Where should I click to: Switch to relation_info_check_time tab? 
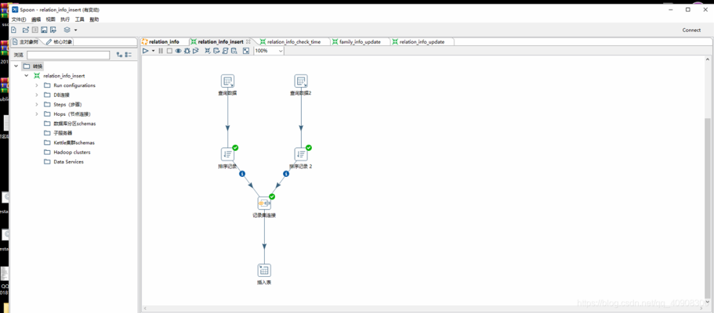click(x=293, y=41)
